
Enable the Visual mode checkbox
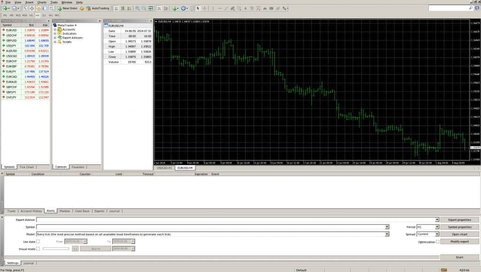coord(38,248)
